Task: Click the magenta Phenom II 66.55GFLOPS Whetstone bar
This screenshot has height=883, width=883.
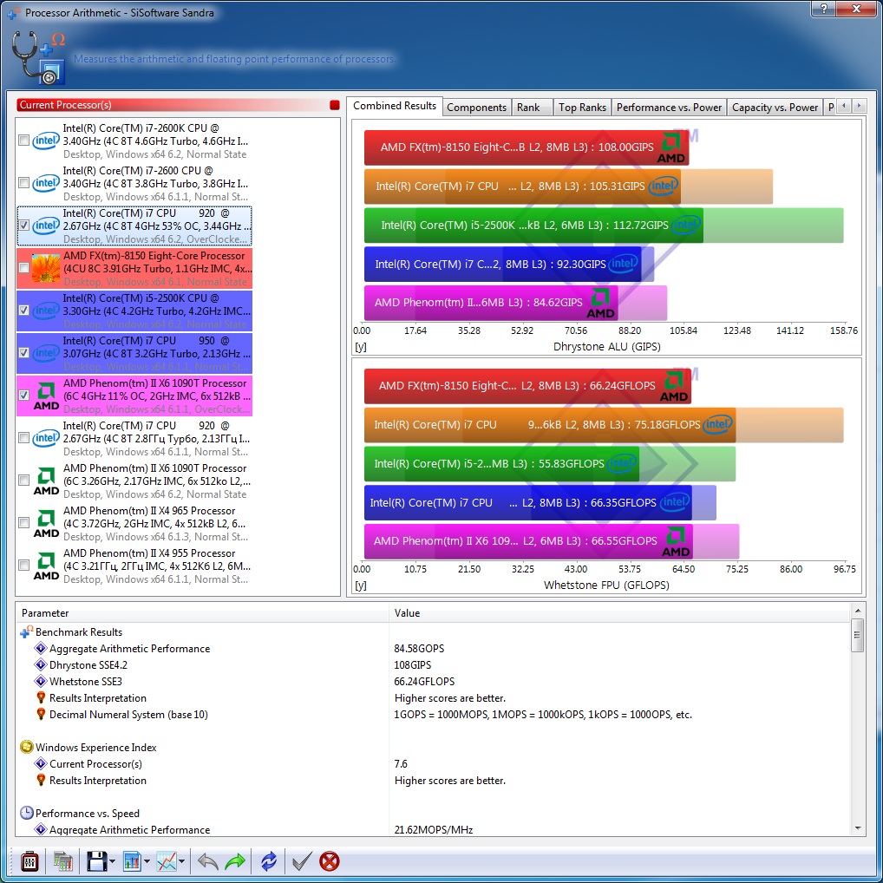Action: [528, 541]
